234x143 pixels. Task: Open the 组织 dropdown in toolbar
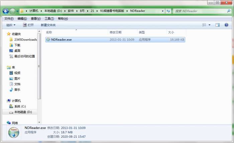(x=11, y=25)
